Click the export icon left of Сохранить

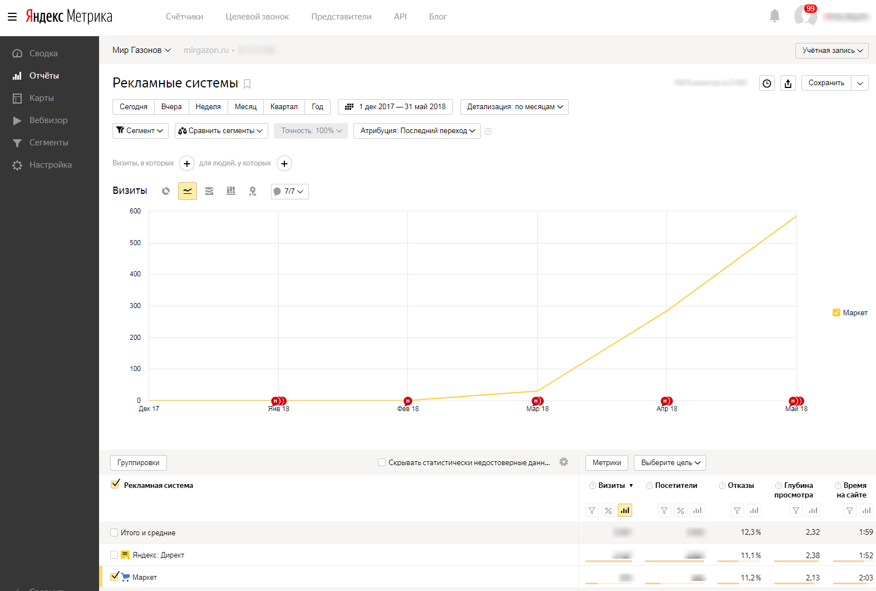click(788, 83)
